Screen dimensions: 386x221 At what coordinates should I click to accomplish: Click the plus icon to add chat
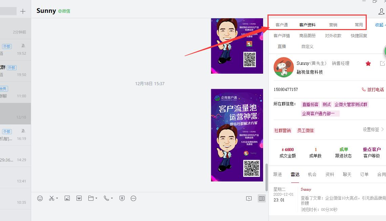[x=23, y=11]
